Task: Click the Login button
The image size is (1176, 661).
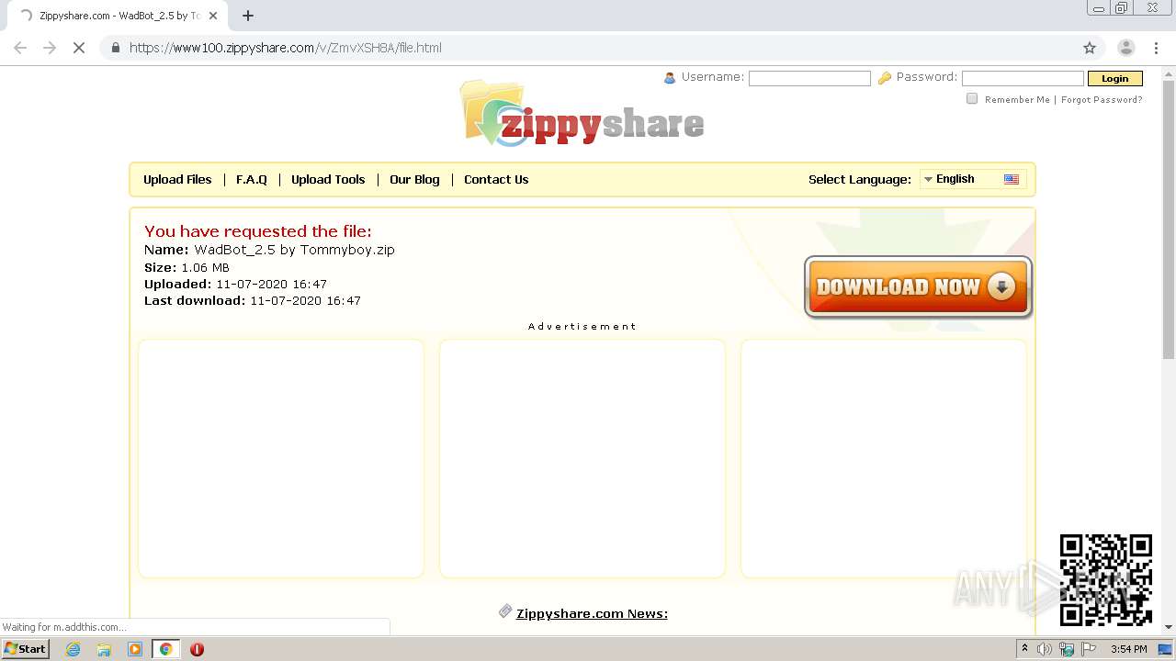Action: click(x=1115, y=79)
